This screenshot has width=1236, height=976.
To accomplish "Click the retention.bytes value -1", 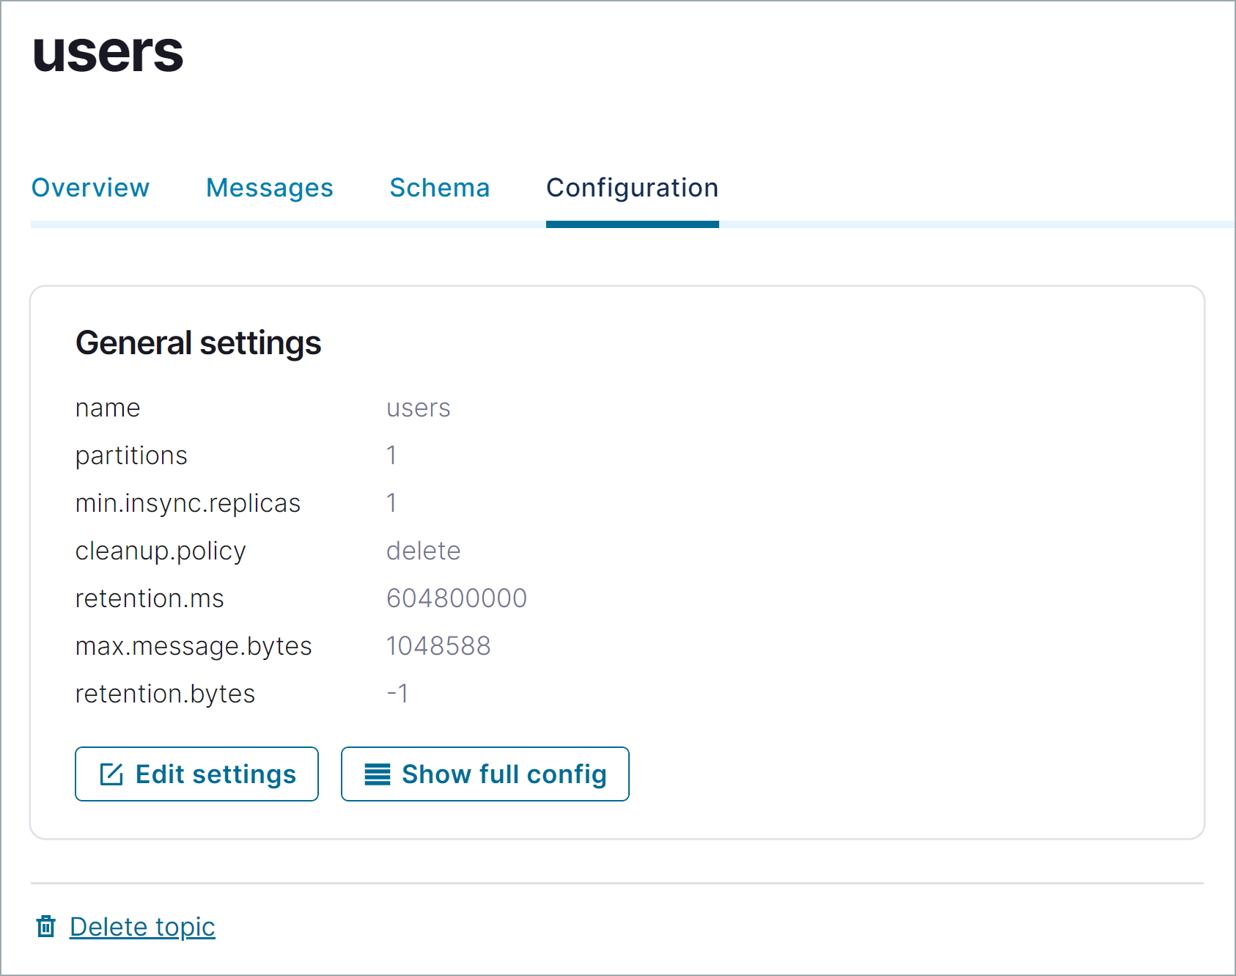I will [x=397, y=694].
